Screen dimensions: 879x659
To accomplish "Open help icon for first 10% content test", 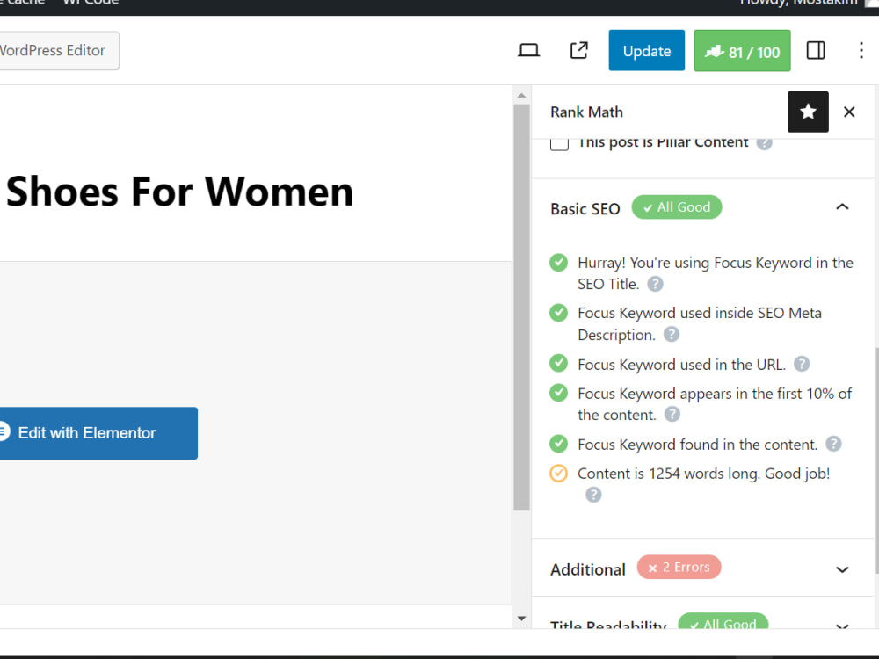I will click(x=672, y=415).
